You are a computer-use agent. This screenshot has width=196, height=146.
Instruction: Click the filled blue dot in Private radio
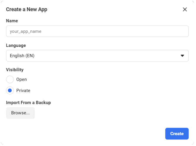(x=10, y=91)
